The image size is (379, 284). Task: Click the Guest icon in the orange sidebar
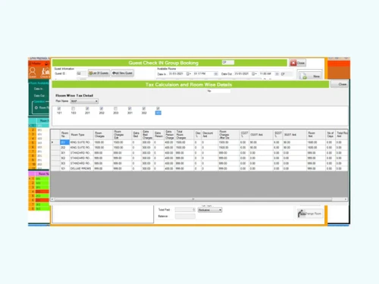coord(33,72)
